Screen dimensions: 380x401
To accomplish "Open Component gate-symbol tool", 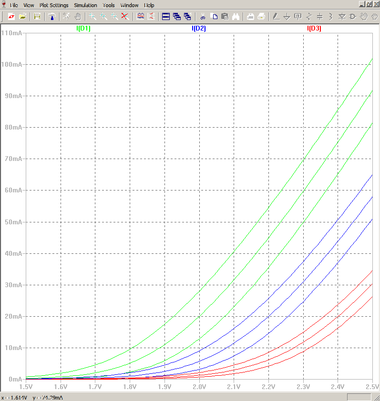I will (353, 17).
